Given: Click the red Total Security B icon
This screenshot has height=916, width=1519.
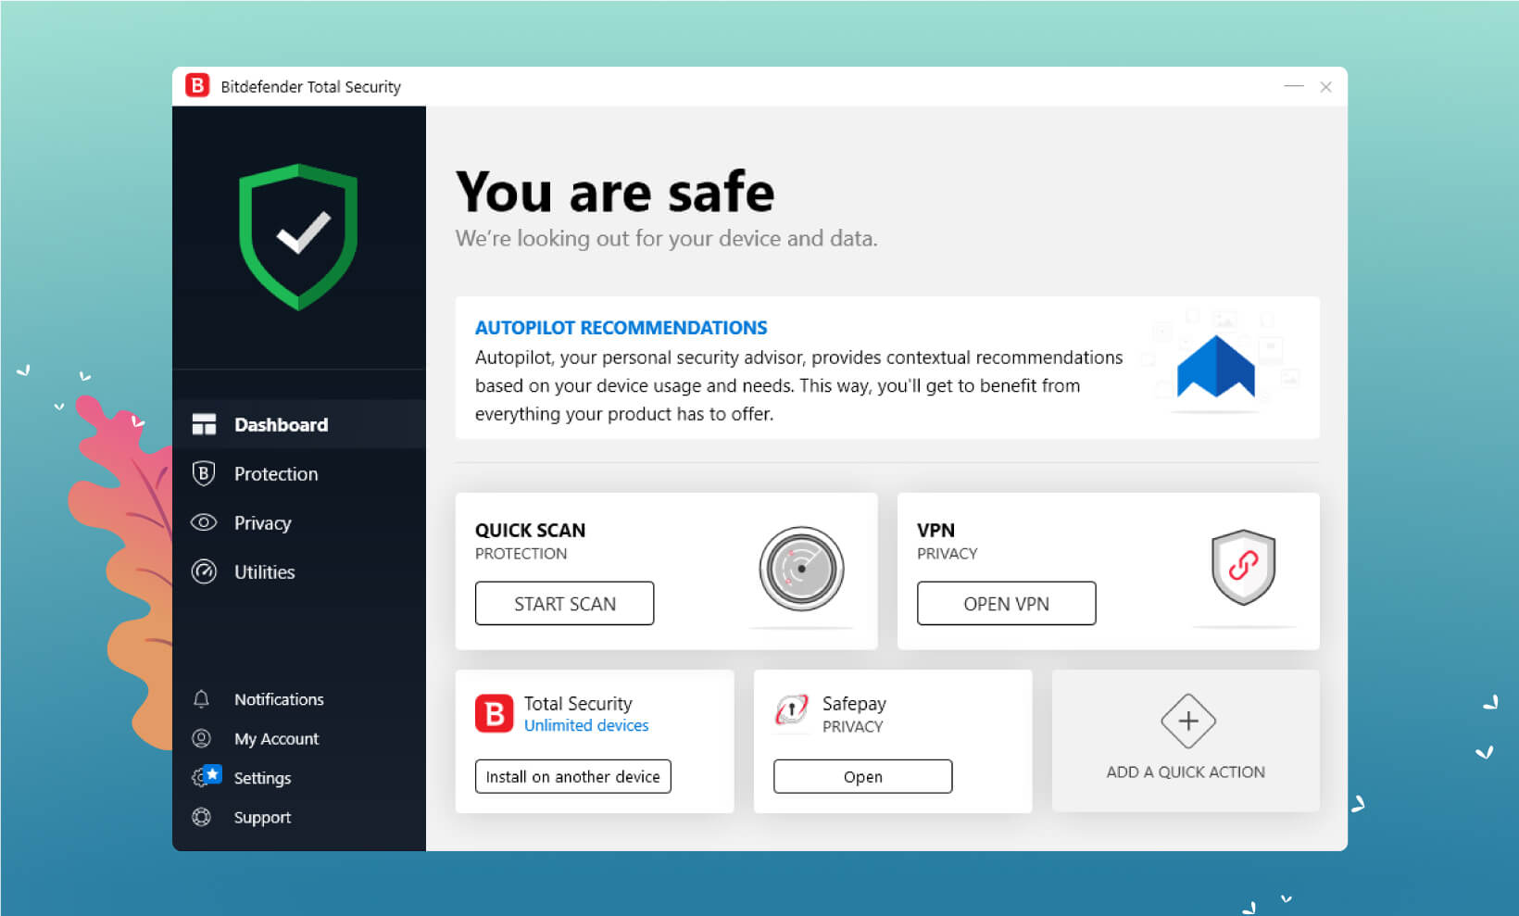Looking at the screenshot, I should 494,713.
